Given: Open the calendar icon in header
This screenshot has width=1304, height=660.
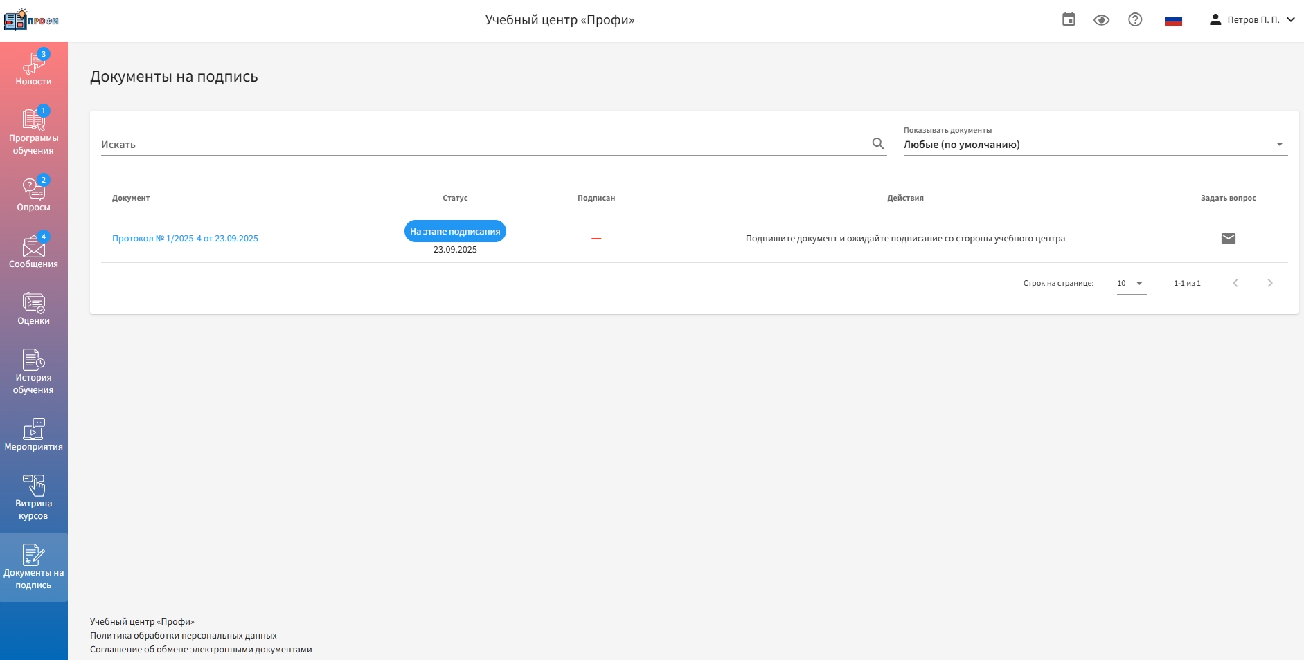Looking at the screenshot, I should (x=1069, y=20).
